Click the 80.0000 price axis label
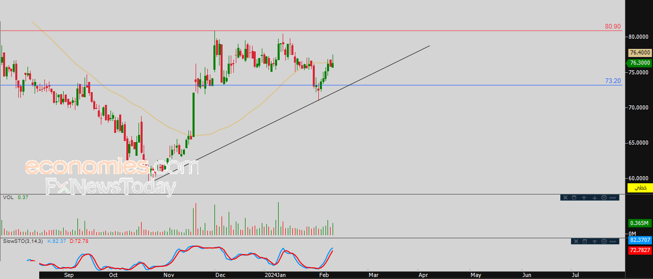The image size is (653, 279). point(639,37)
